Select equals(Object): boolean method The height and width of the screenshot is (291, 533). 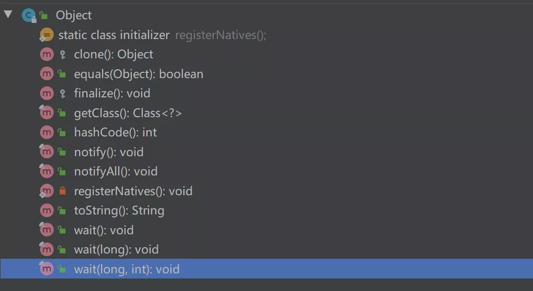point(266,74)
